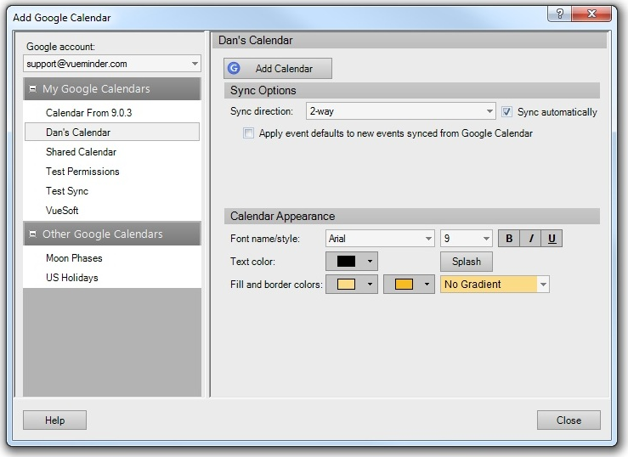Click the Google icon on Add Calendar button
The image size is (628, 457).
[x=235, y=69]
